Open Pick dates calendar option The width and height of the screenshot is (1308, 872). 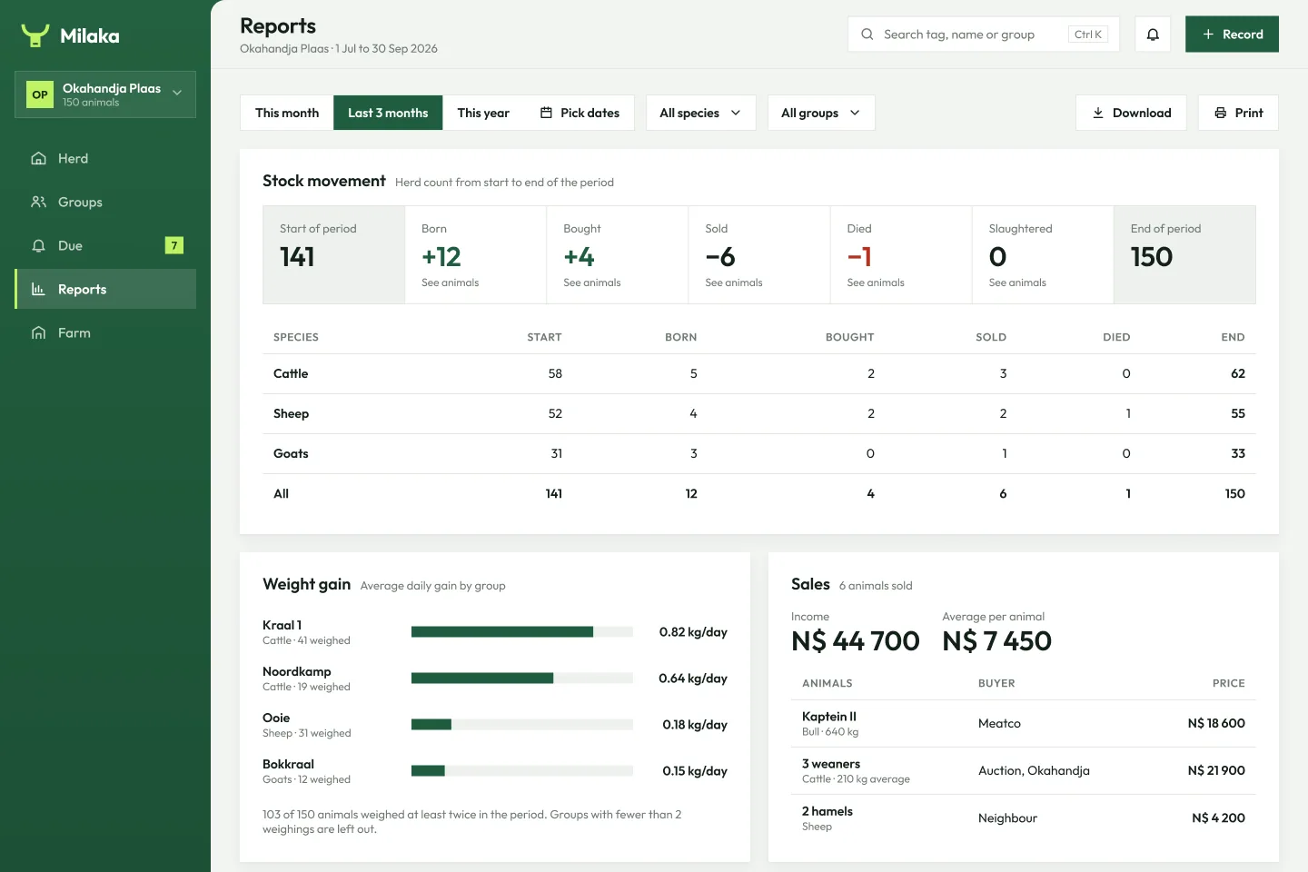[580, 113]
